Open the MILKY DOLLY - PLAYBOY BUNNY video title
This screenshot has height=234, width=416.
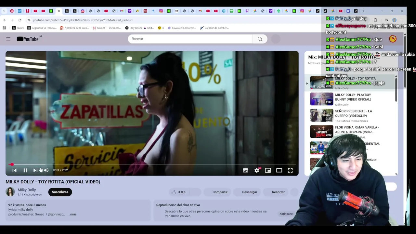[x=353, y=97]
